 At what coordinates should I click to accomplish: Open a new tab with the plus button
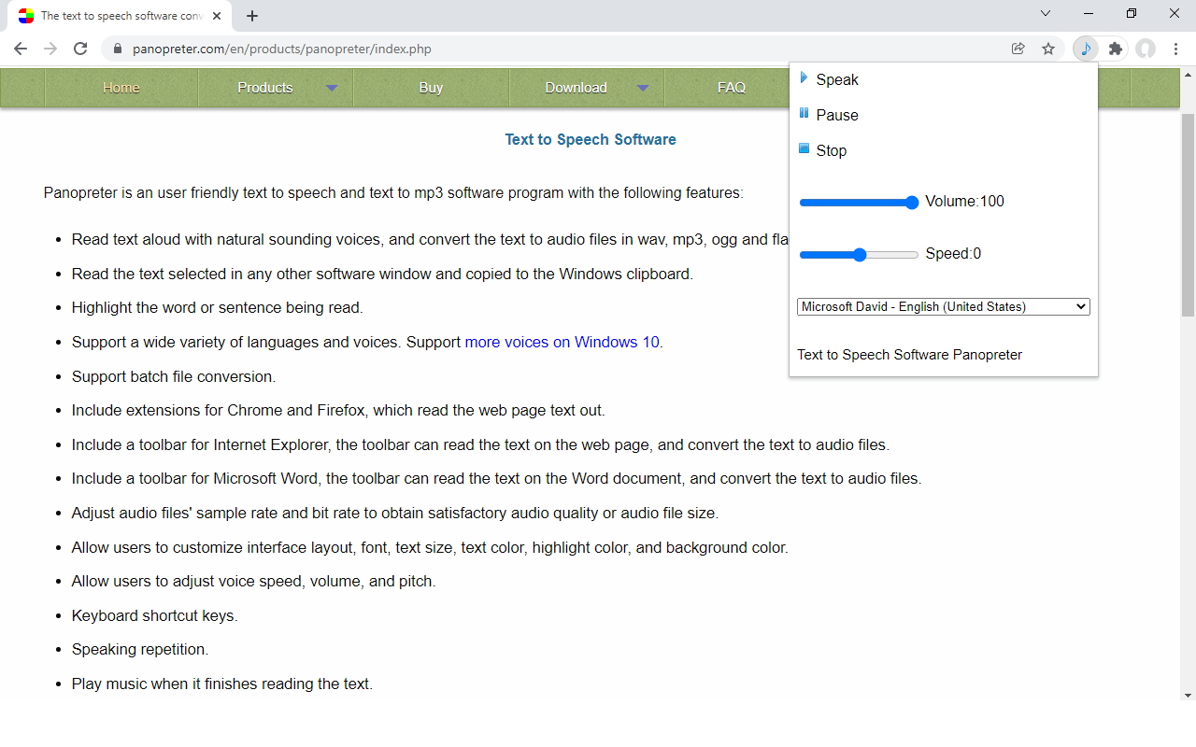click(x=252, y=16)
